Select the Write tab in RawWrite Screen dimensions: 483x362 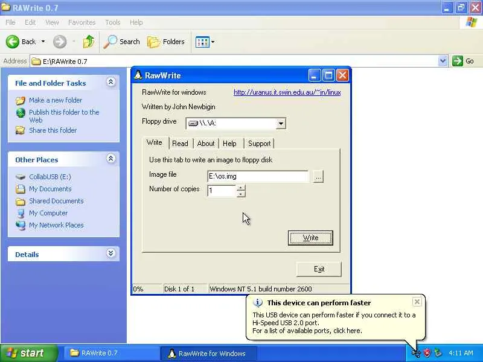(x=155, y=142)
